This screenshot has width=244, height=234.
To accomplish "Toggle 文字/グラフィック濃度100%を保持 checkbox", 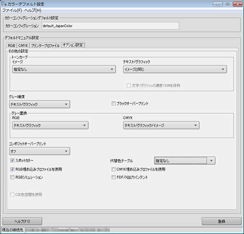I will point(129,85).
